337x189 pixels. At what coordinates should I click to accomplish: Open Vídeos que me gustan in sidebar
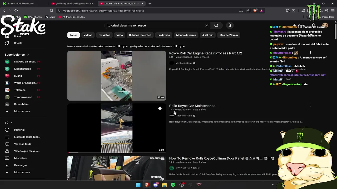coord(23,151)
